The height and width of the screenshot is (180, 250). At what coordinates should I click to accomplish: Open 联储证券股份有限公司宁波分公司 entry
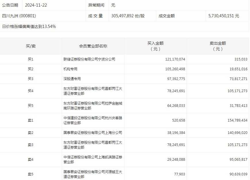pyautogui.click(x=89, y=59)
